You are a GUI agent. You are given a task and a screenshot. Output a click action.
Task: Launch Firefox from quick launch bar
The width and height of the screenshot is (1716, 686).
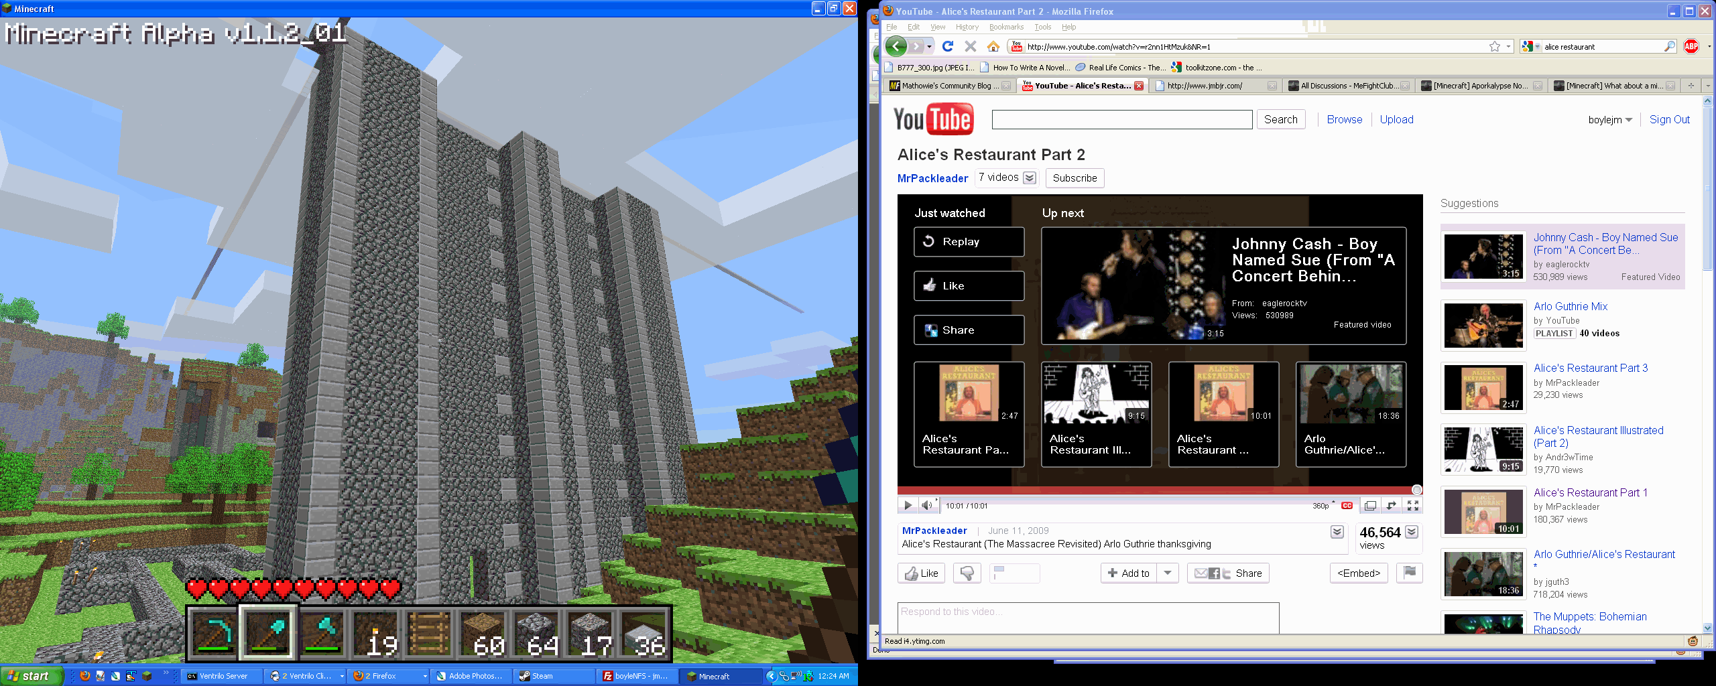[x=84, y=676]
